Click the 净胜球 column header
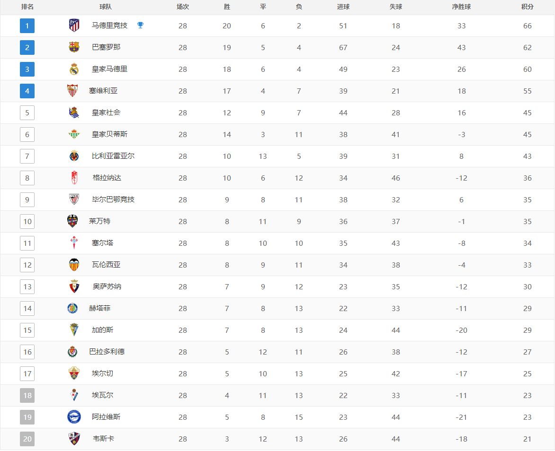 pos(461,7)
